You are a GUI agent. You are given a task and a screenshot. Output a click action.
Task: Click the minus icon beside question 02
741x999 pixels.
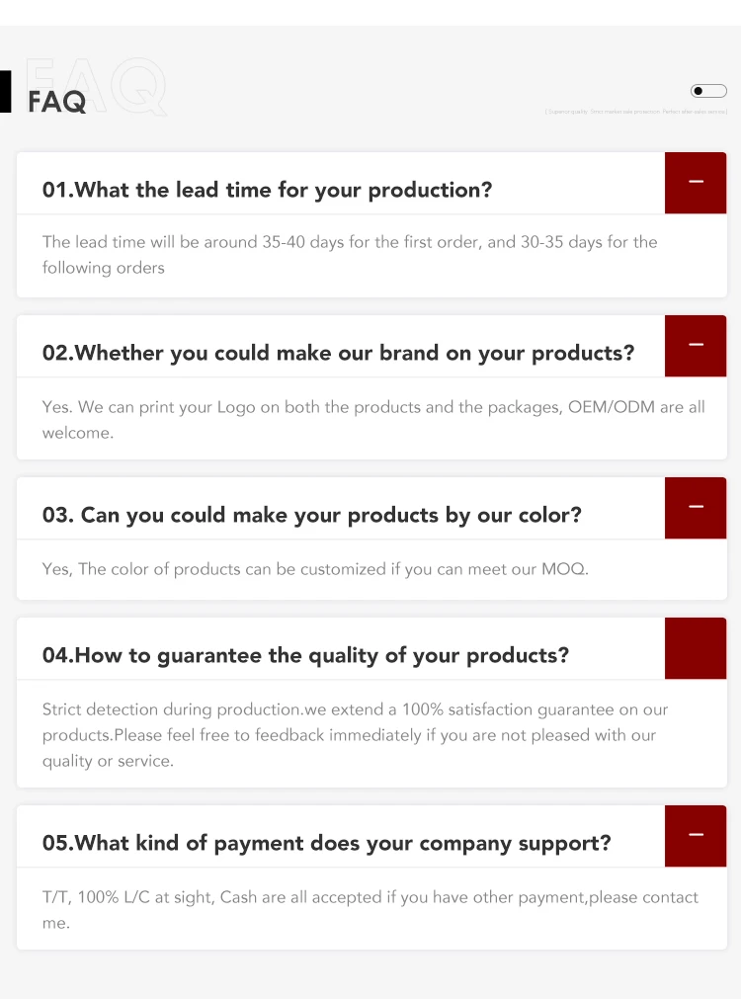coord(696,345)
